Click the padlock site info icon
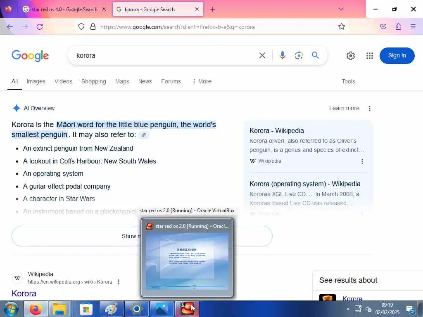 pos(93,27)
